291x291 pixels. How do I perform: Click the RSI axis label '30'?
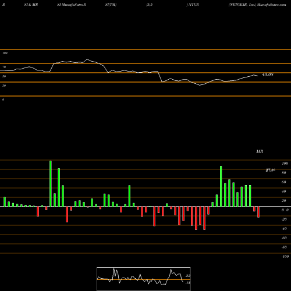[4, 86]
